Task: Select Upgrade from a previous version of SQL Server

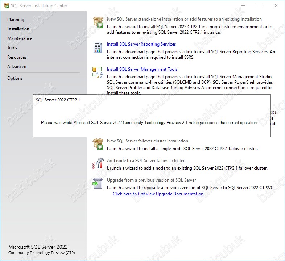Action: pos(152,180)
